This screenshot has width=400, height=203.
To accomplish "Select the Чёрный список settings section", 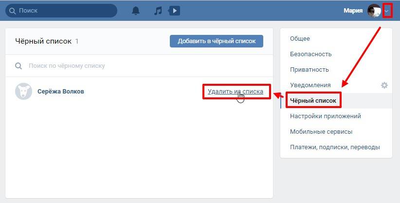I will (x=336, y=101).
